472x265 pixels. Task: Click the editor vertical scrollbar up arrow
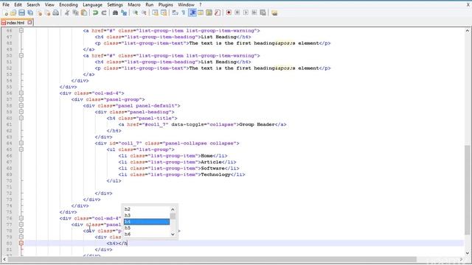[x=467, y=31]
